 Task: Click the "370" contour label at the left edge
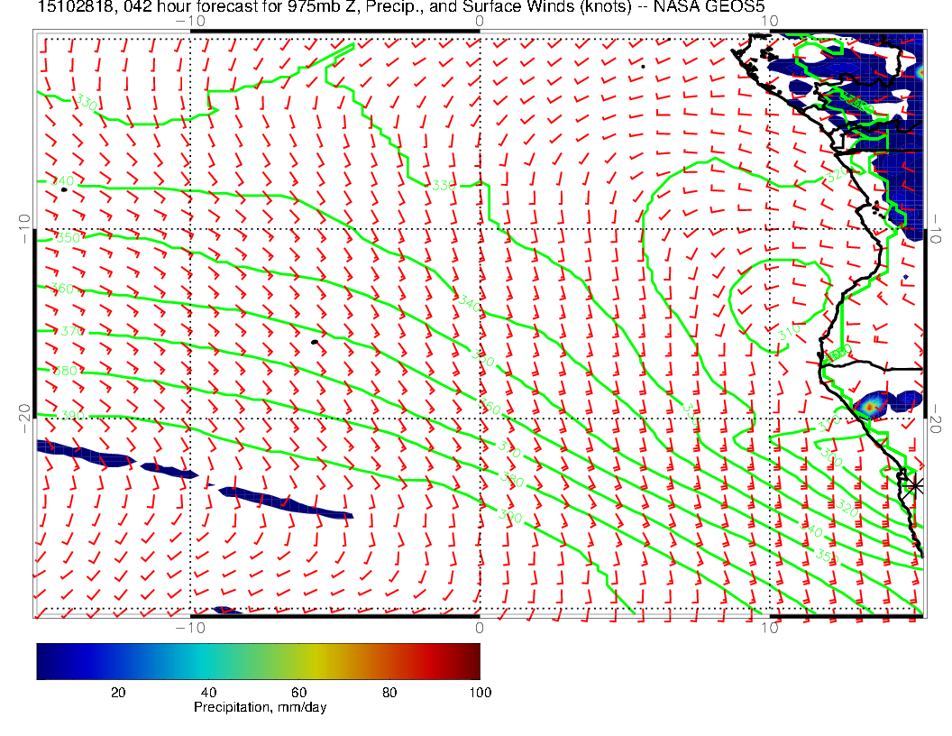[73, 332]
